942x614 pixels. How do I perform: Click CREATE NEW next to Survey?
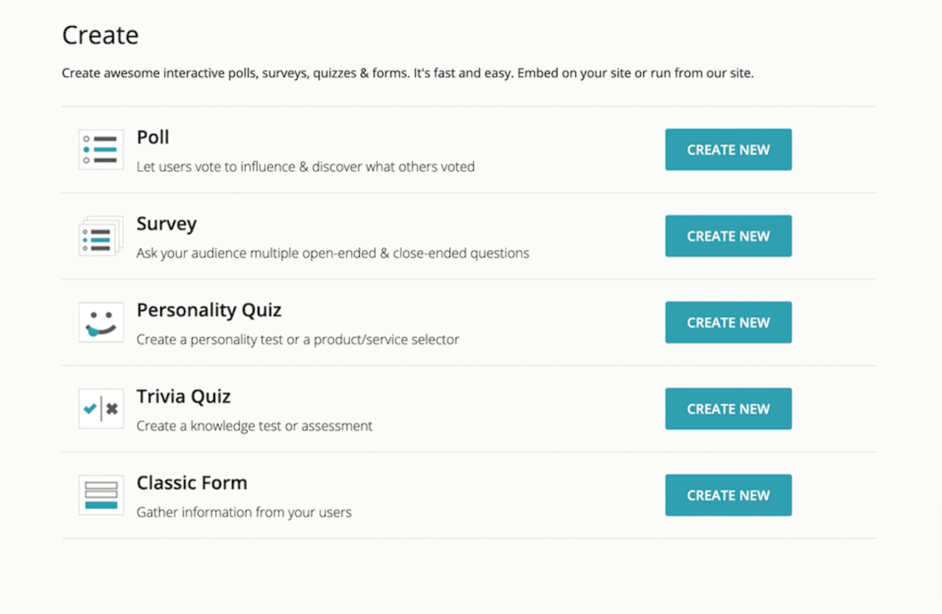click(x=728, y=236)
